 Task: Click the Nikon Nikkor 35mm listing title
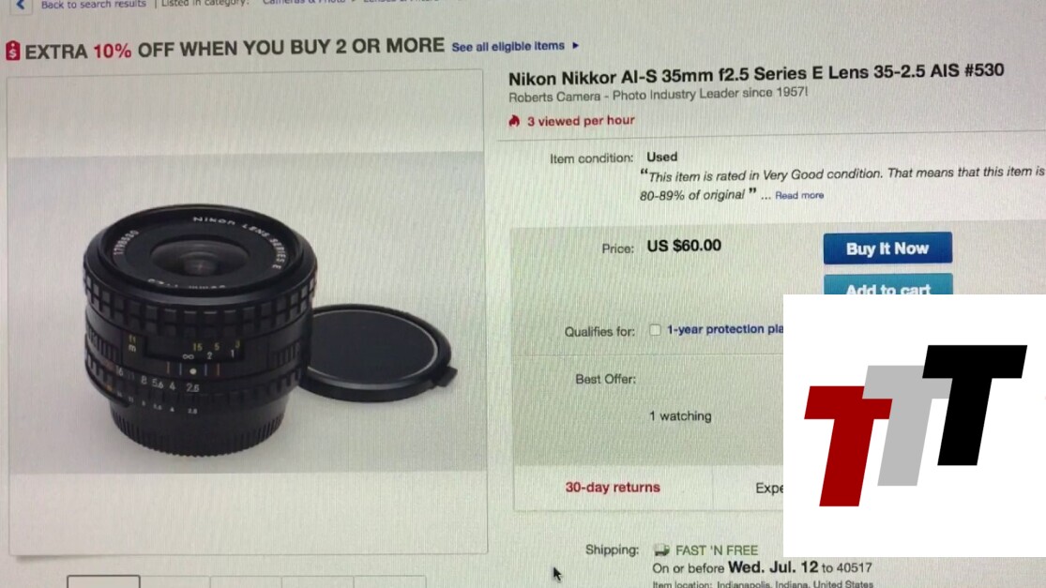[x=756, y=75]
